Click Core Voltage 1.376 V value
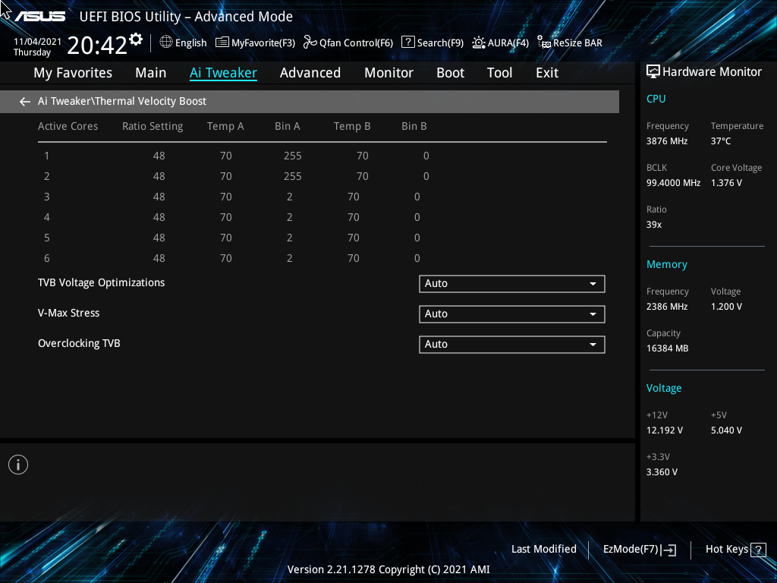The height and width of the screenshot is (583, 777). 726,183
